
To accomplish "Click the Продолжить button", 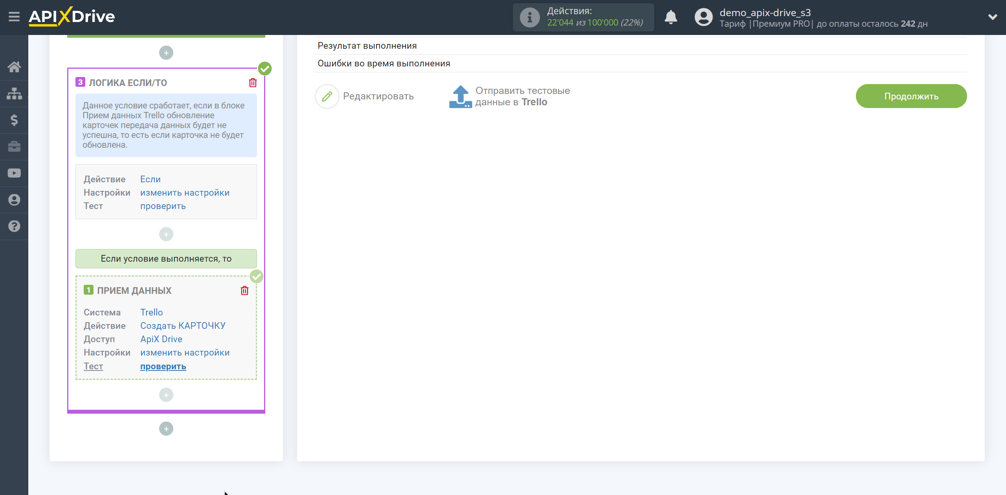I will (x=911, y=96).
